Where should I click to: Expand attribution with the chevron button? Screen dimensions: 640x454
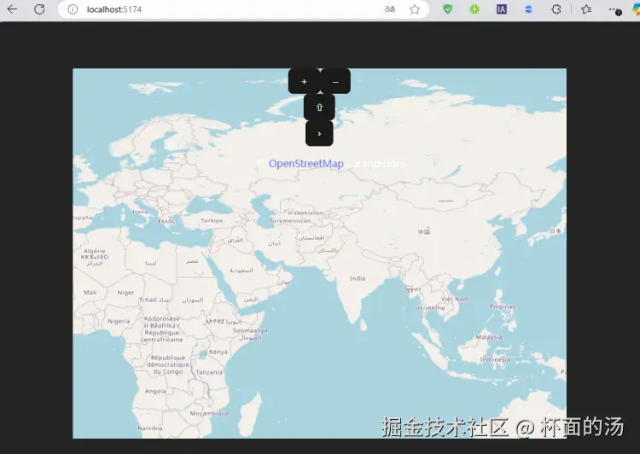pyautogui.click(x=319, y=133)
